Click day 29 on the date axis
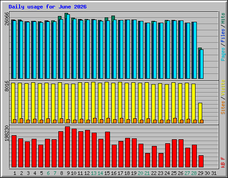Image resolution: width=228 pixels, height=178 pixels. (x=200, y=173)
